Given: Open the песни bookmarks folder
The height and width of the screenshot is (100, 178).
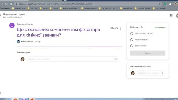Looking at the screenshot, I should coord(44,8).
